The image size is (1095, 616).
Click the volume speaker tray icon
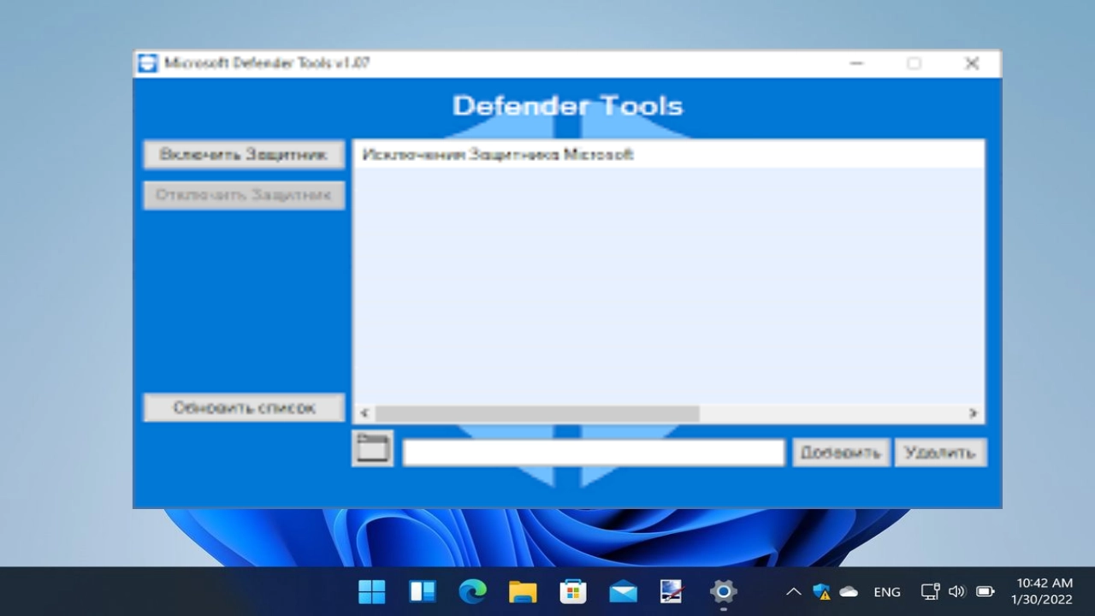tap(956, 591)
